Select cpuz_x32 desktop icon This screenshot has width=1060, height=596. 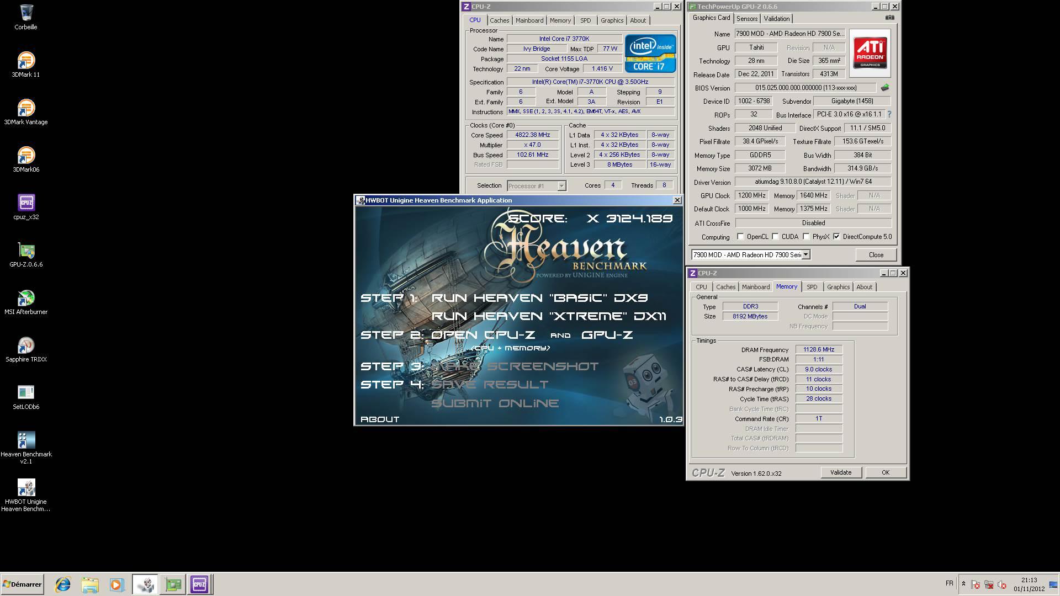click(26, 207)
